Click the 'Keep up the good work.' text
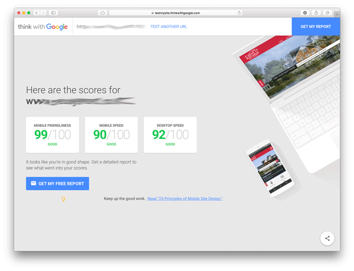This screenshot has height=271, width=354. (x=124, y=198)
